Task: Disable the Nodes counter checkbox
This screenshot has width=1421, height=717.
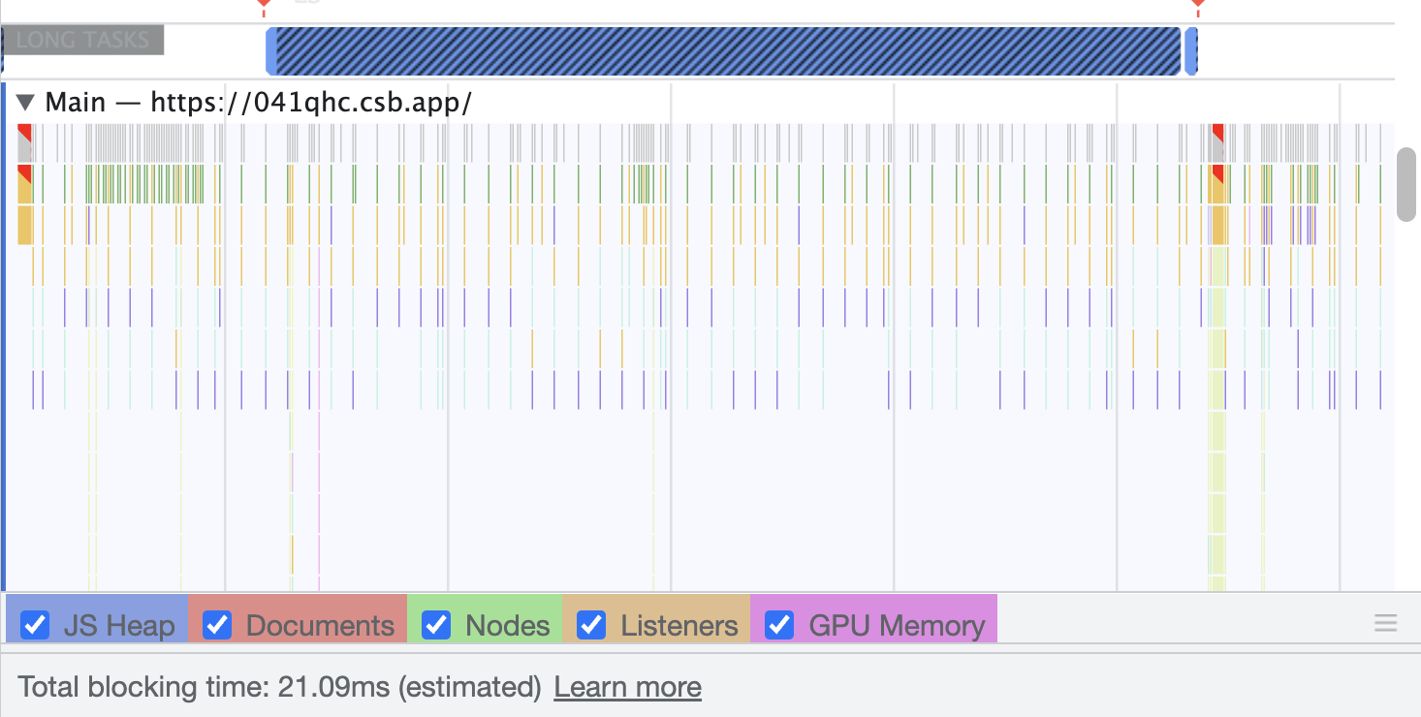Action: click(437, 625)
